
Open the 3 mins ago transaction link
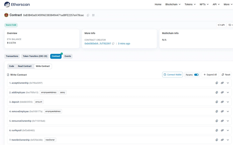point(124,44)
